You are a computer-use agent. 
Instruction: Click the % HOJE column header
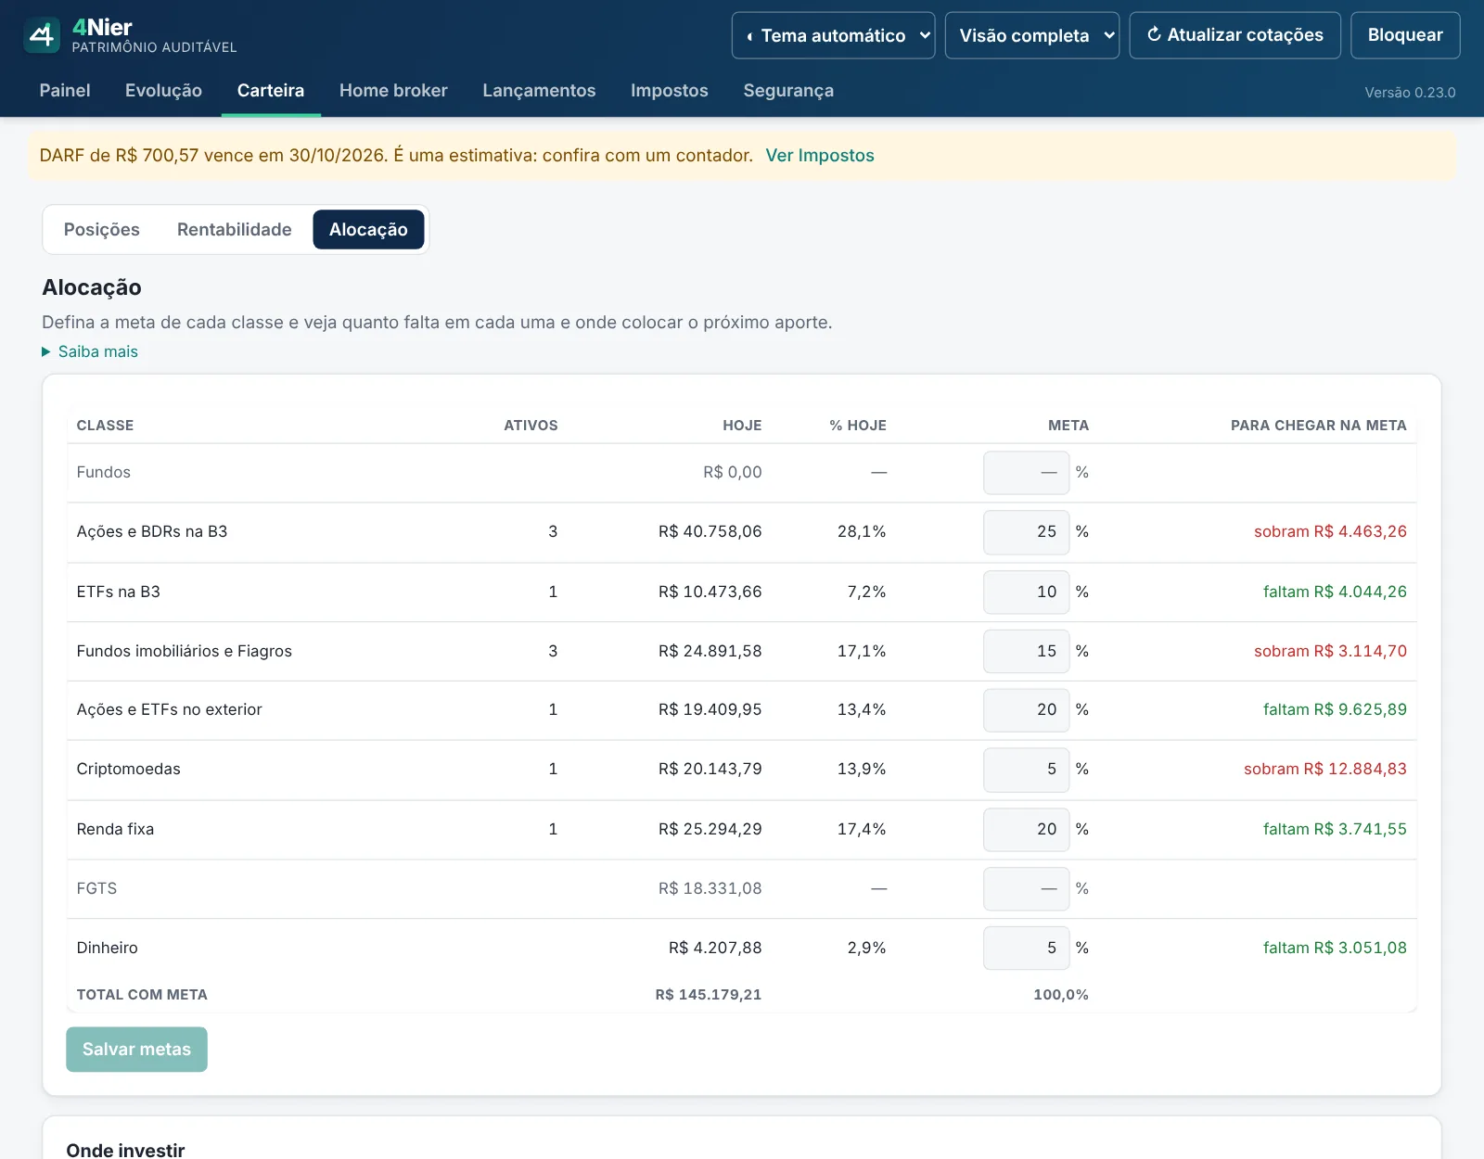pos(858,426)
